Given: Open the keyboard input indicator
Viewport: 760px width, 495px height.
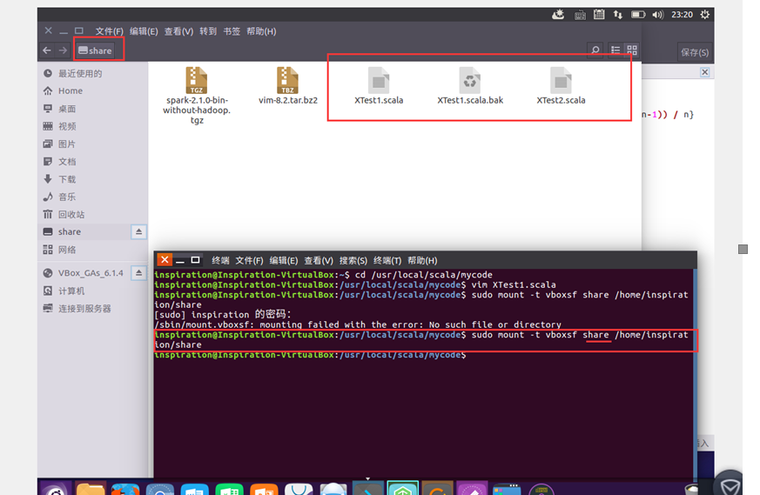Looking at the screenshot, I should point(580,15).
